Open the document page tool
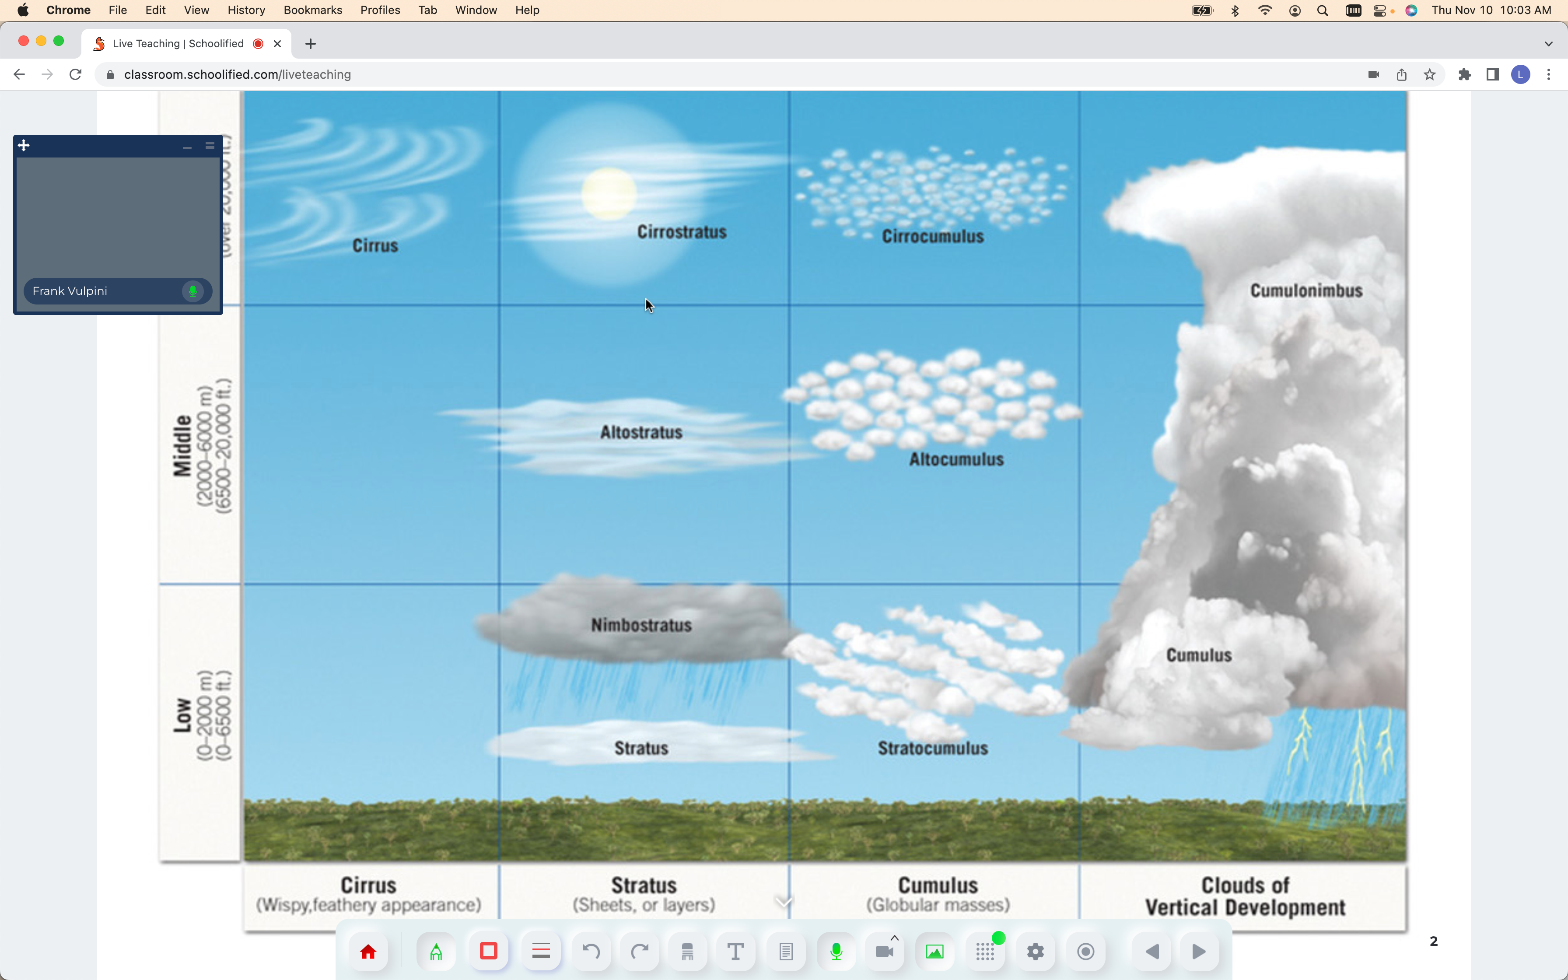The height and width of the screenshot is (980, 1568). tap(786, 952)
